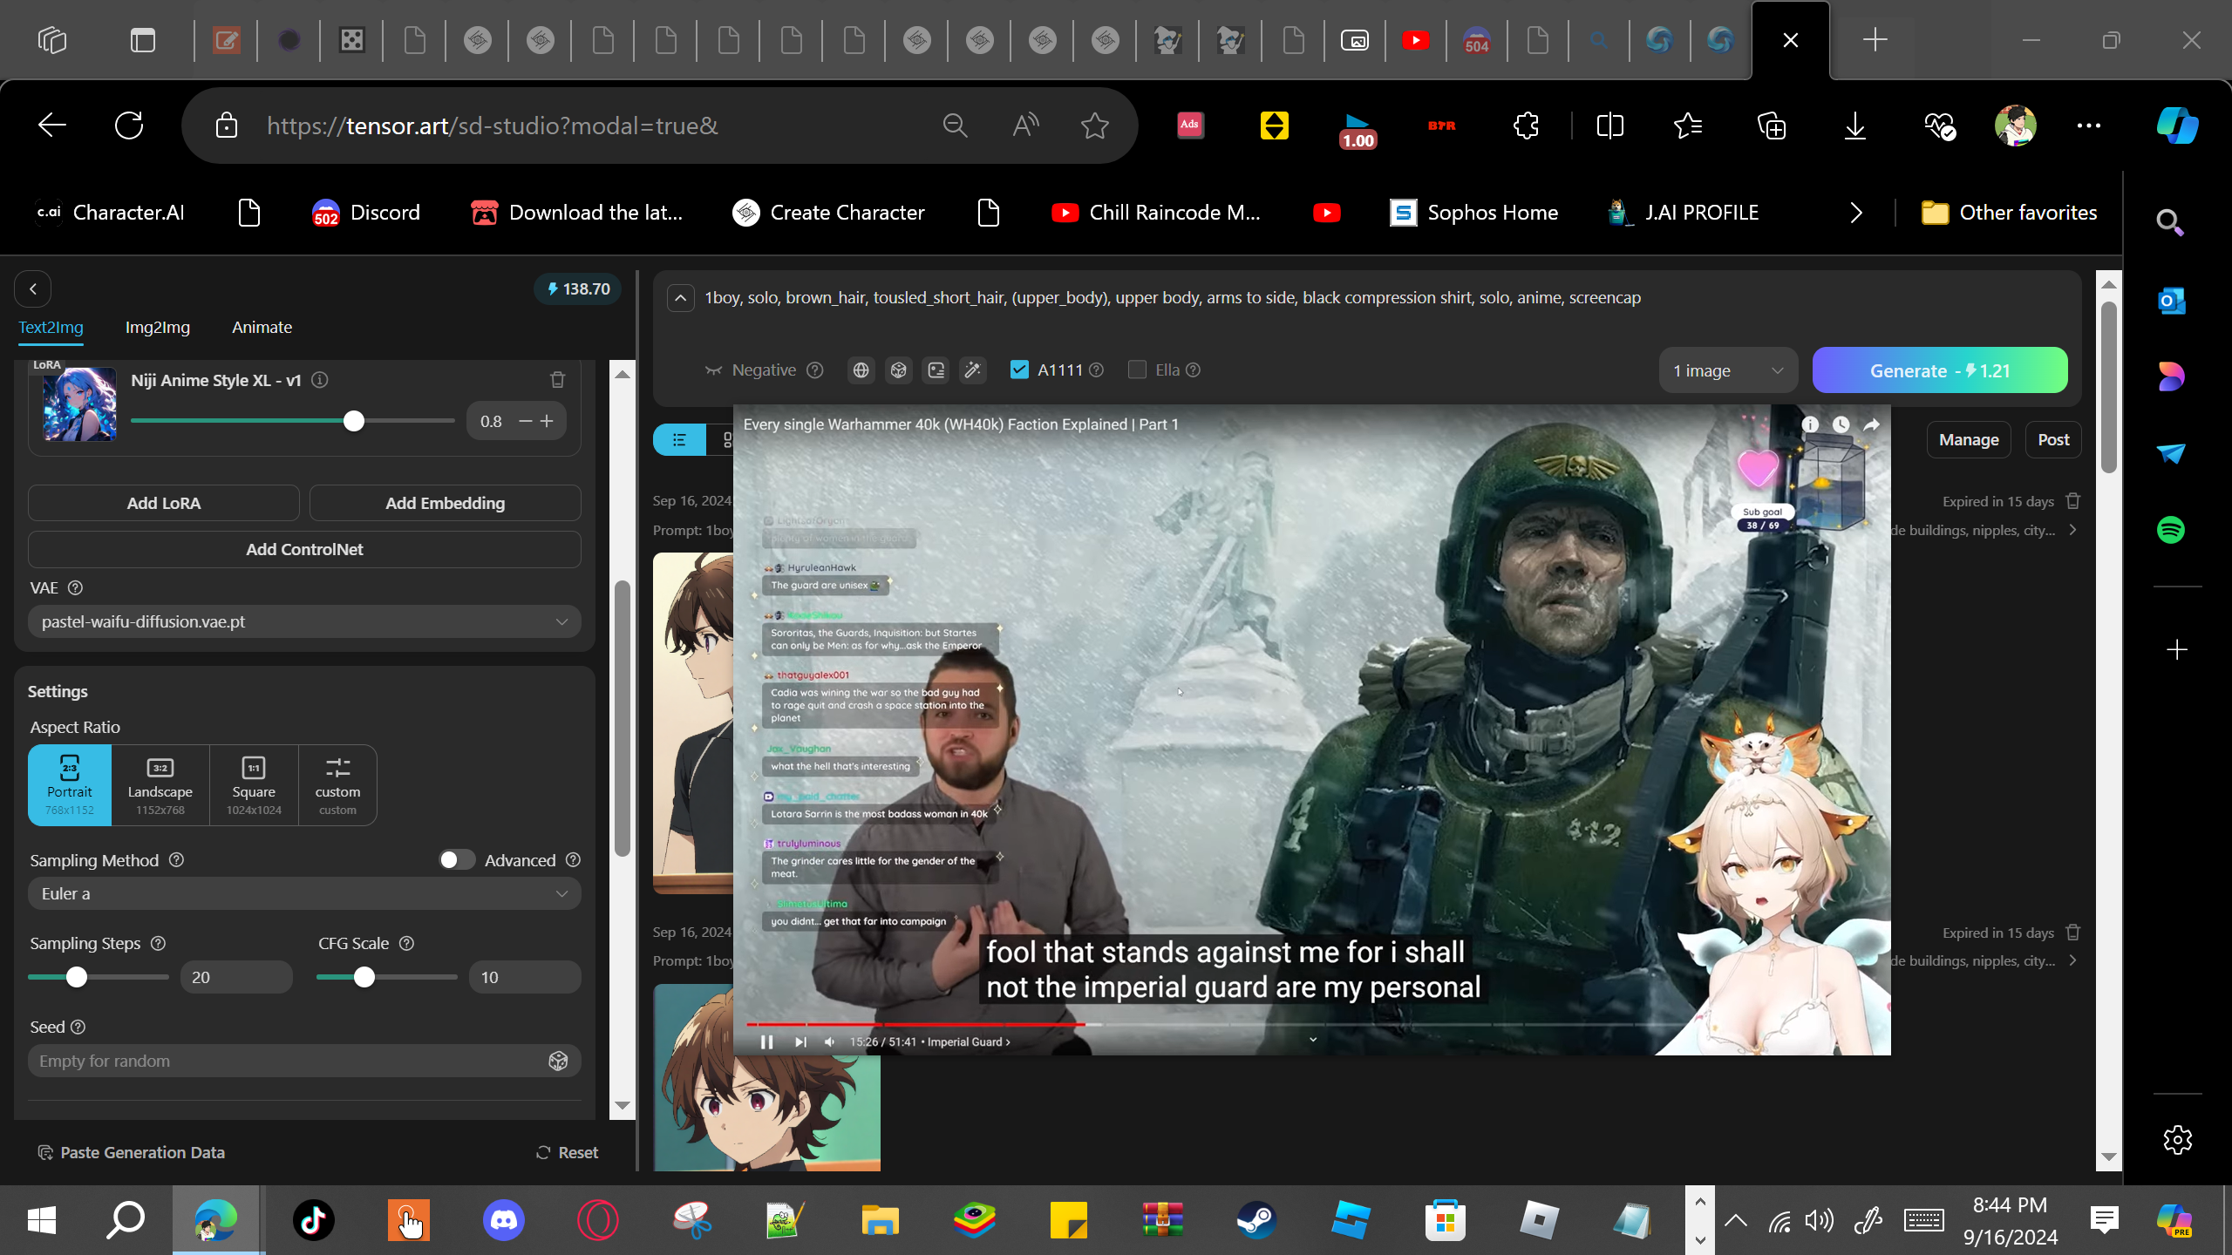Open a new browser tab

tap(1875, 40)
